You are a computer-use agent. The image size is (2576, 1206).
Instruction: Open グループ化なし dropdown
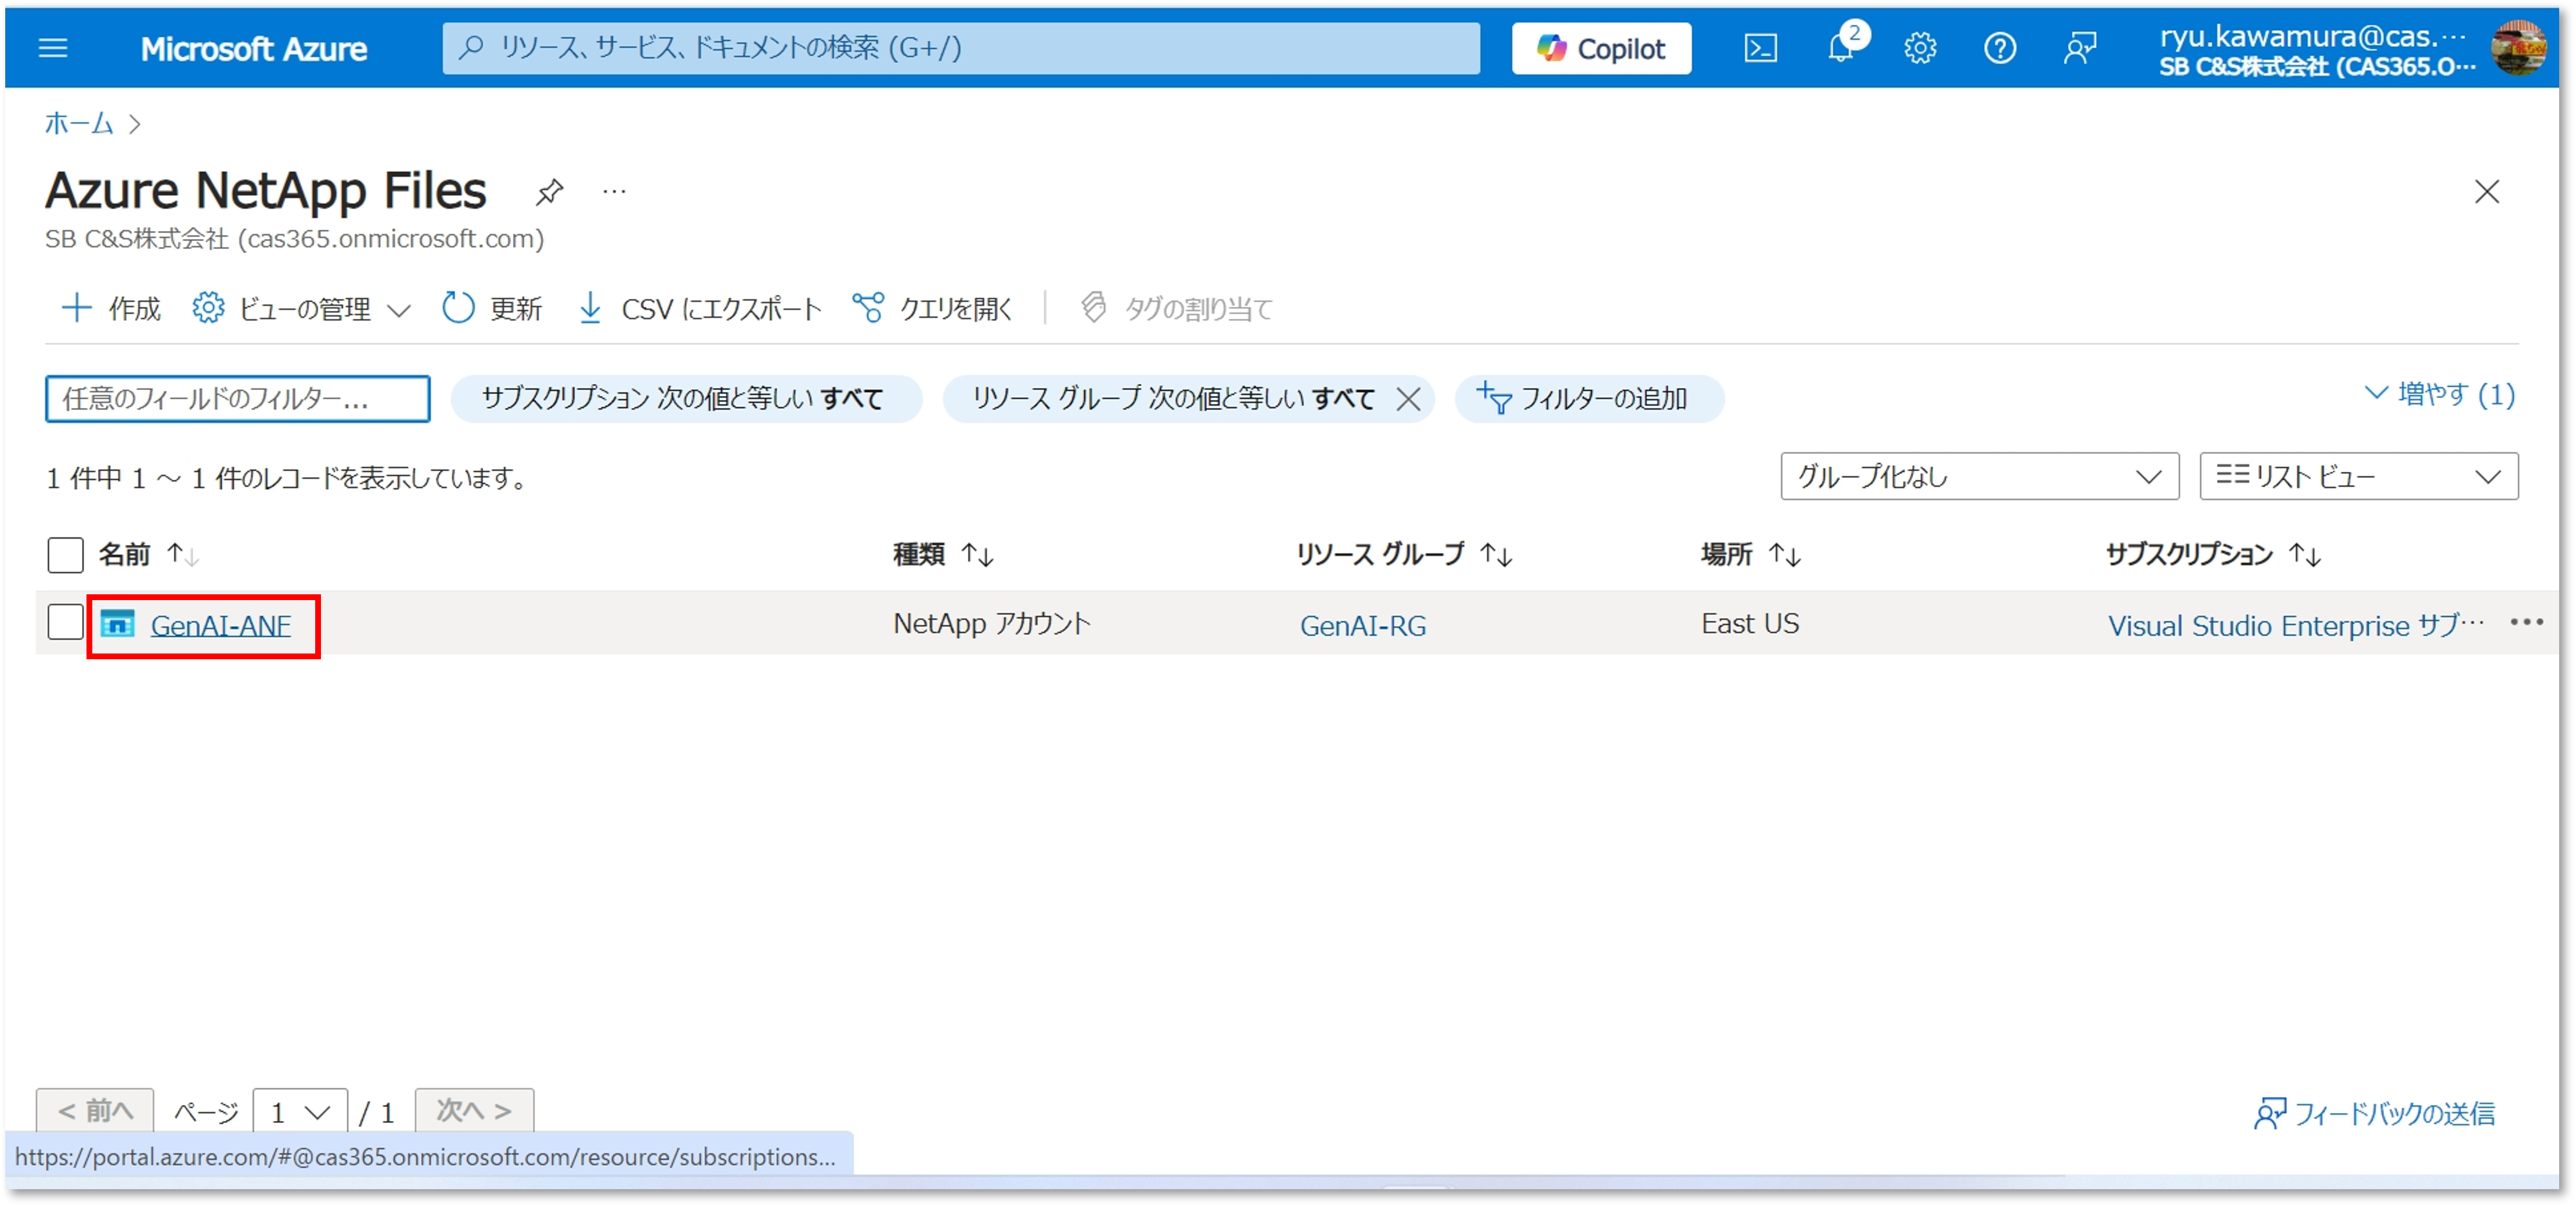pos(1979,477)
